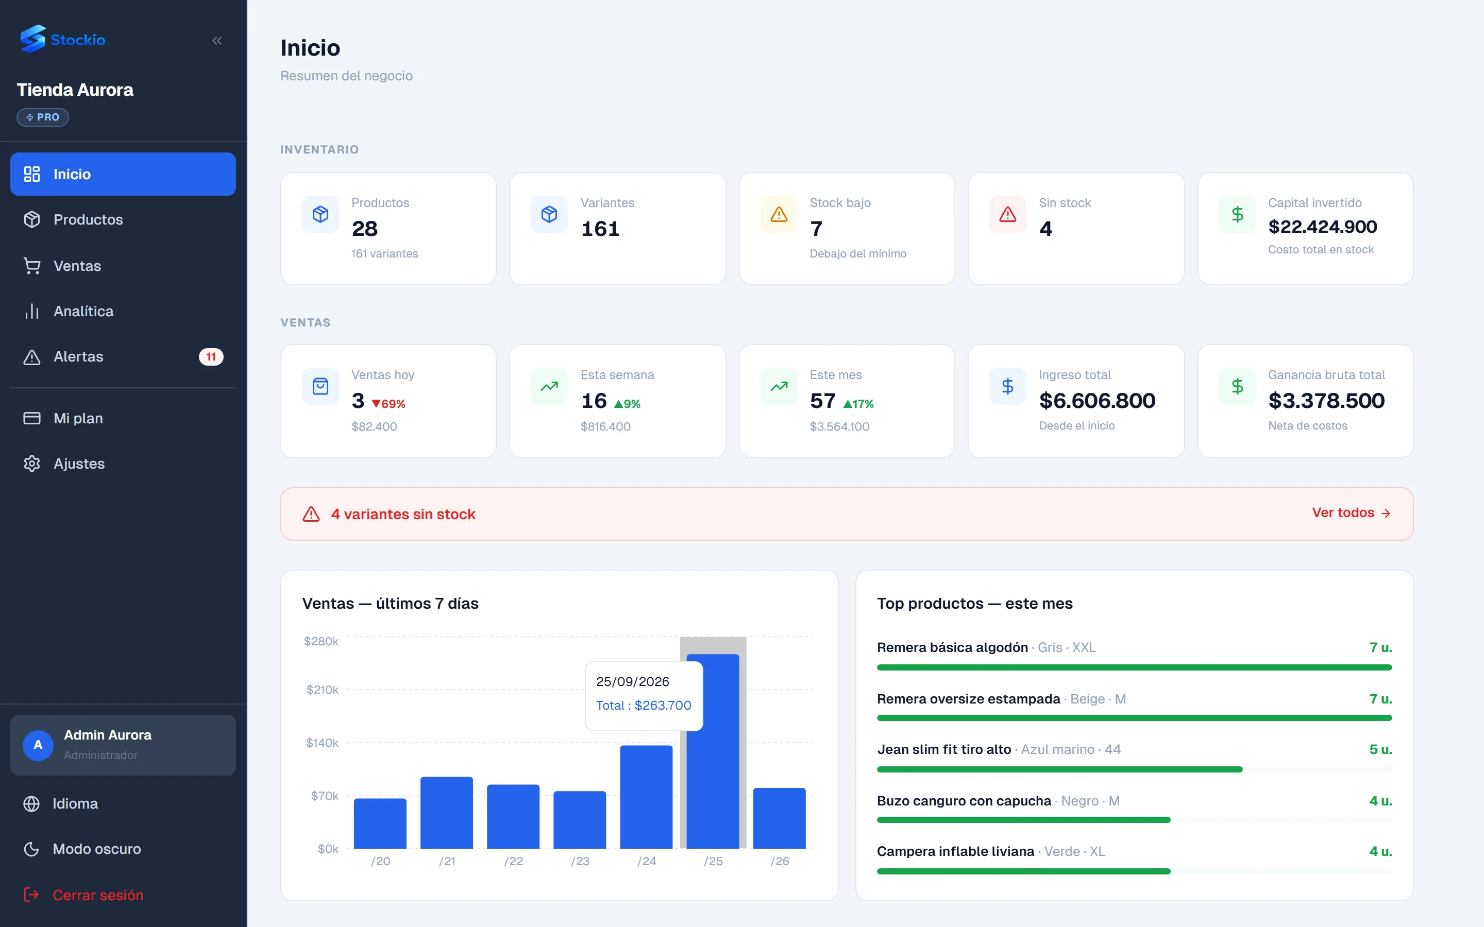Navigate to Analítica
This screenshot has height=927, width=1484.
coord(123,311)
